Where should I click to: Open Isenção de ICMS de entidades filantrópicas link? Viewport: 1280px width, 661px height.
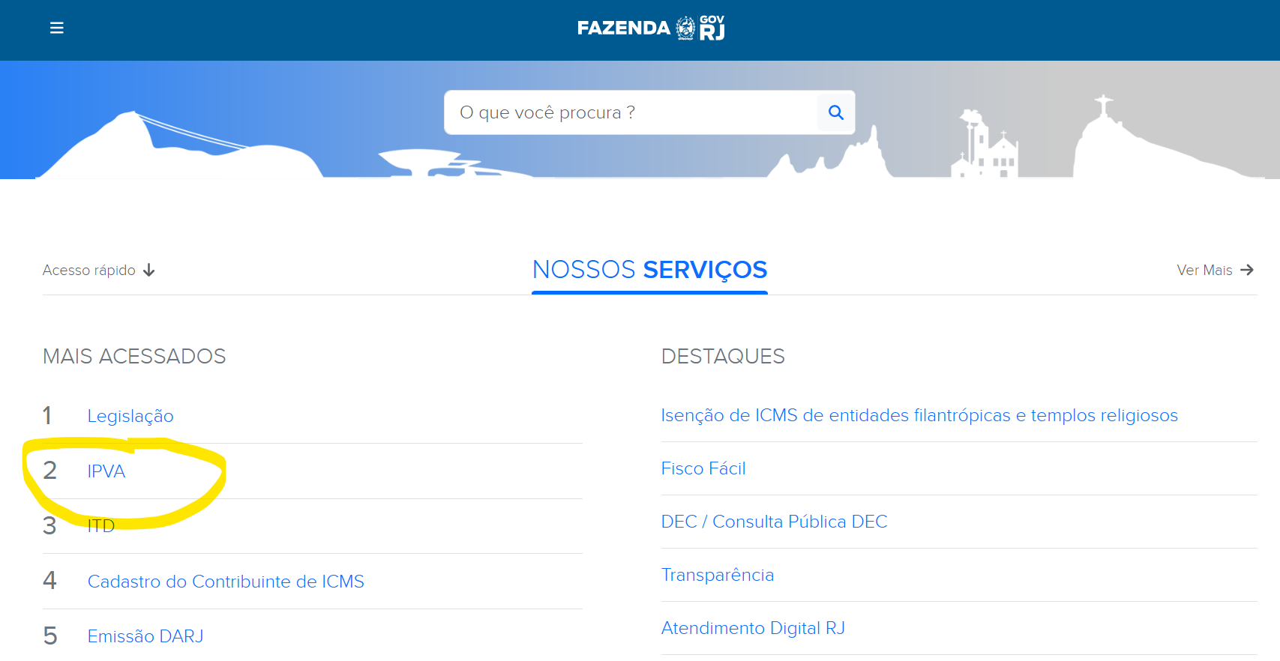tap(919, 415)
